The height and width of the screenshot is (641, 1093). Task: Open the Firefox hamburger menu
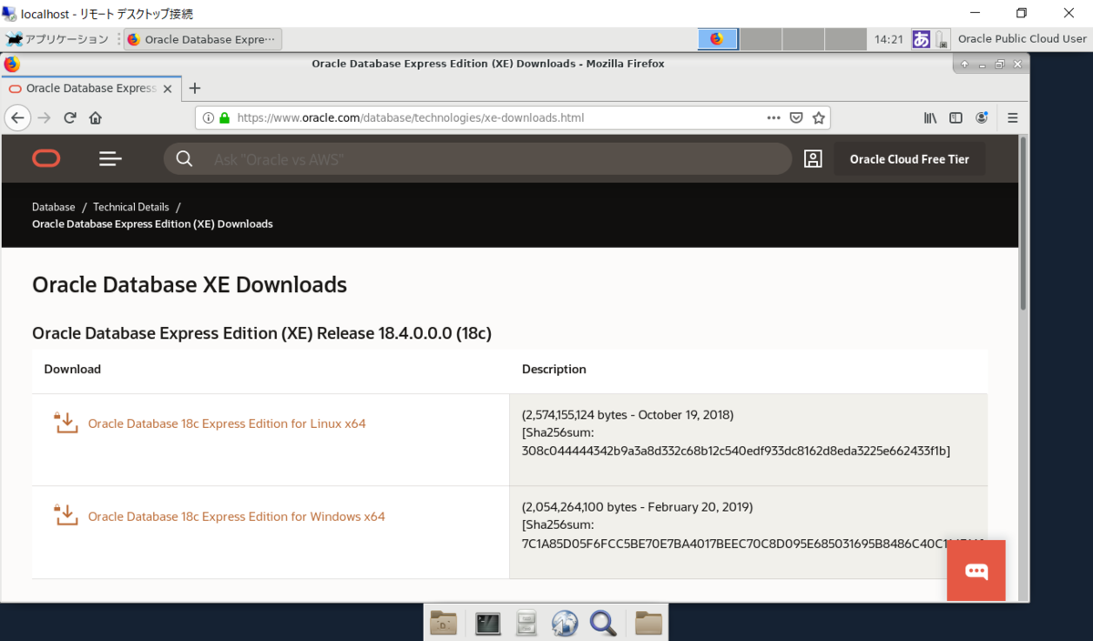point(1013,117)
